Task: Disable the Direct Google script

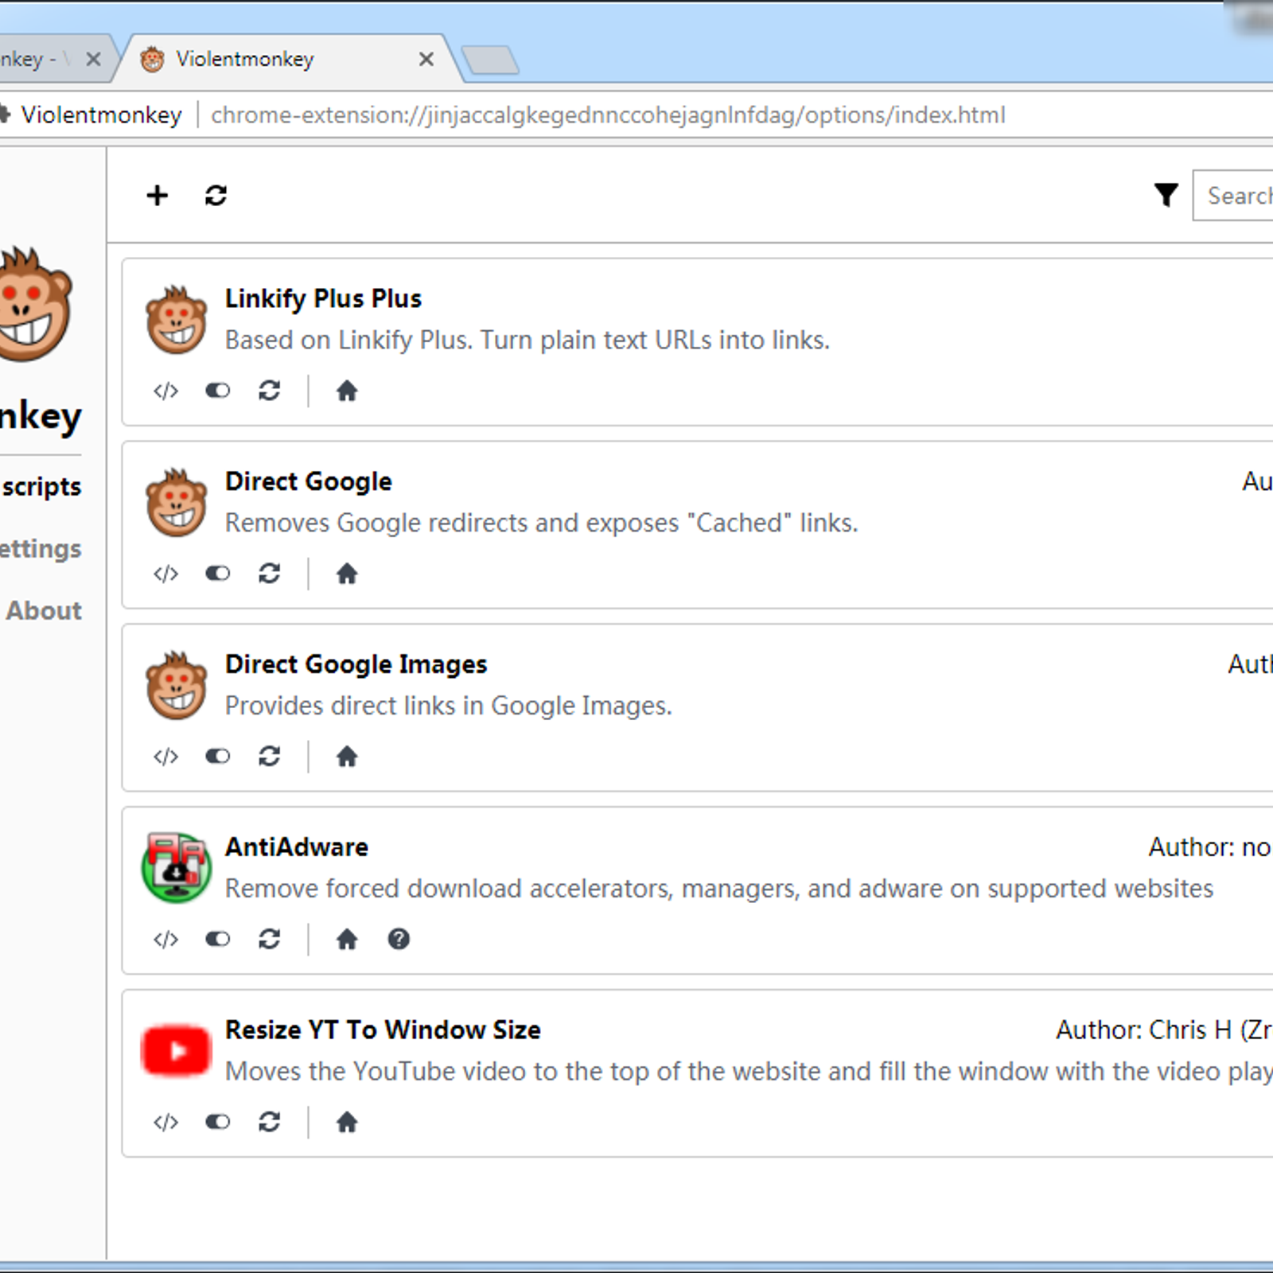Action: tap(217, 574)
